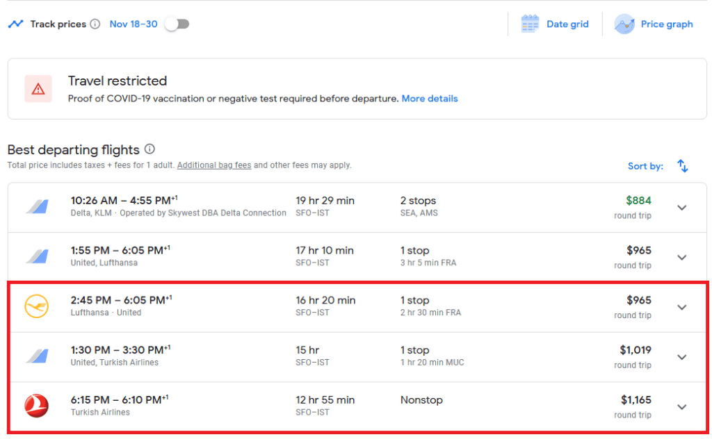This screenshot has height=439, width=712.
Task: Click the Track prices trend icon
Action: [x=15, y=24]
